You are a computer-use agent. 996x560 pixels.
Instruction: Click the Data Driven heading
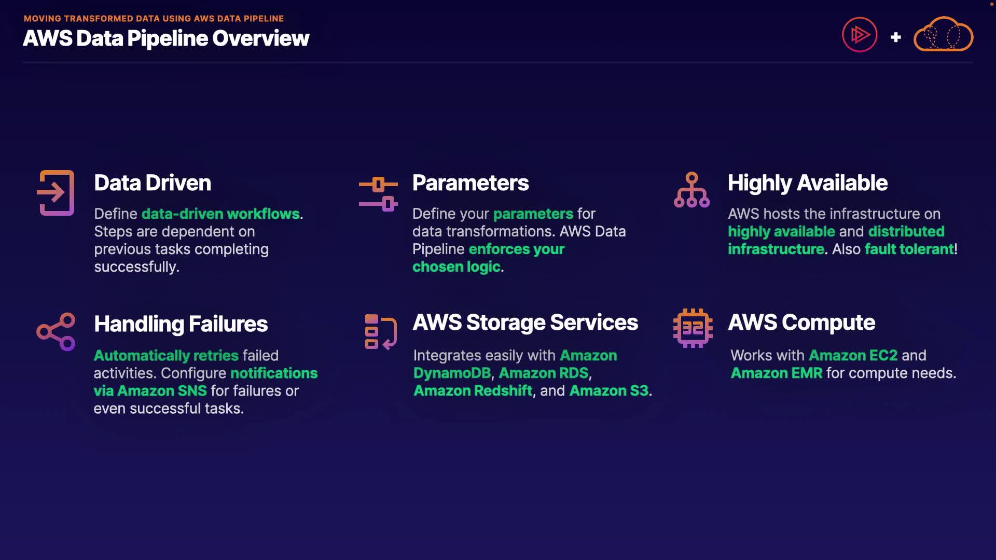coord(153,183)
